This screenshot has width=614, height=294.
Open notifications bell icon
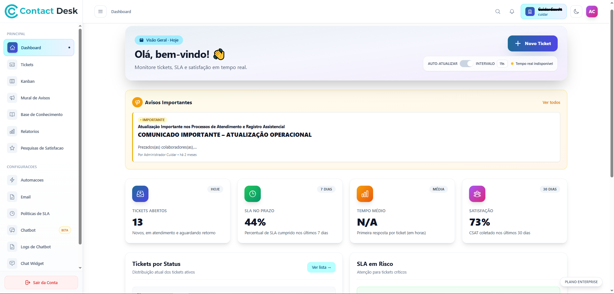(512, 12)
